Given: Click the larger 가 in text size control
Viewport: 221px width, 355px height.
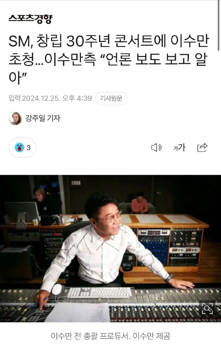Looking at the screenshot, I should (x=182, y=147).
